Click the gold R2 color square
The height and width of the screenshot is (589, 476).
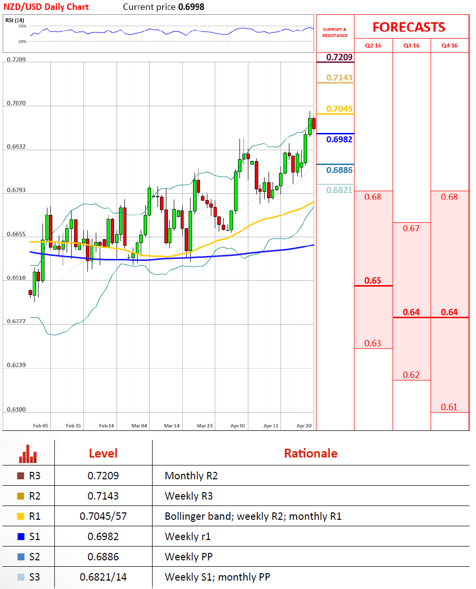[x=21, y=496]
